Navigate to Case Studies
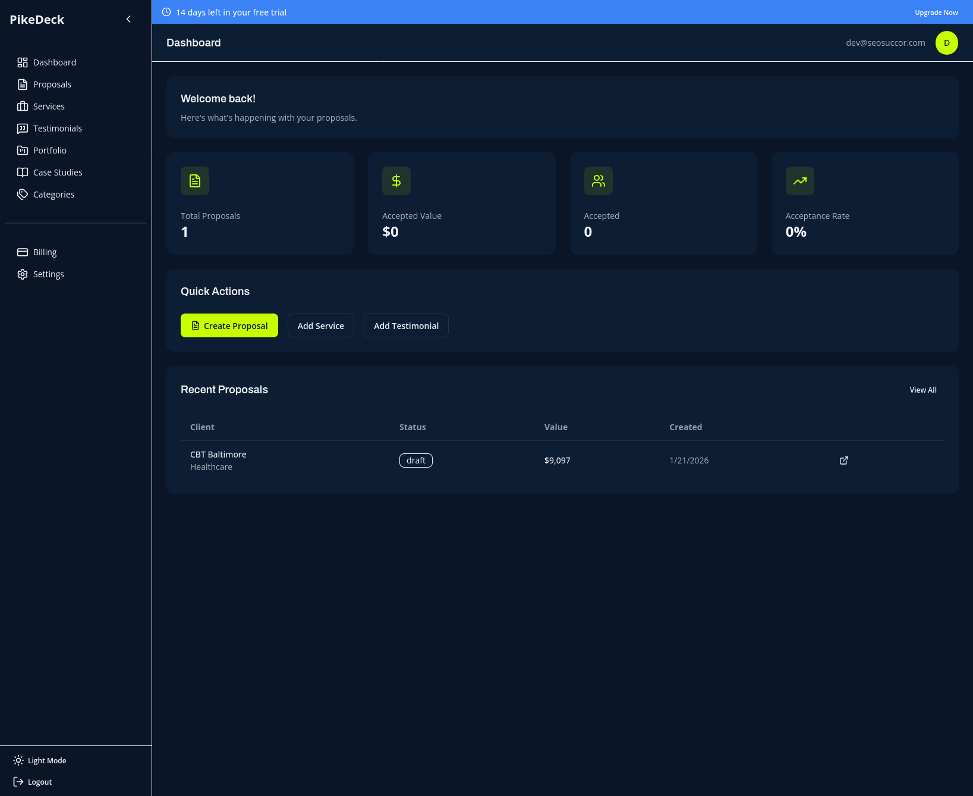 point(58,173)
